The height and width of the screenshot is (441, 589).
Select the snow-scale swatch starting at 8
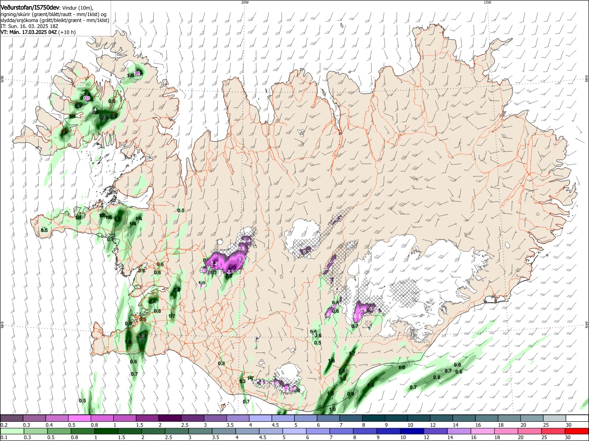coord(374,418)
